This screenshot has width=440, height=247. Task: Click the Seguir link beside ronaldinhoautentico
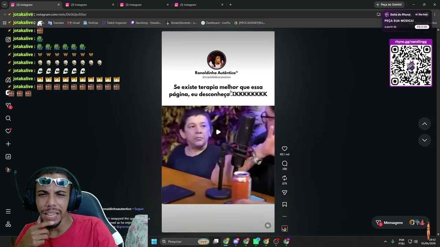click(x=139, y=209)
